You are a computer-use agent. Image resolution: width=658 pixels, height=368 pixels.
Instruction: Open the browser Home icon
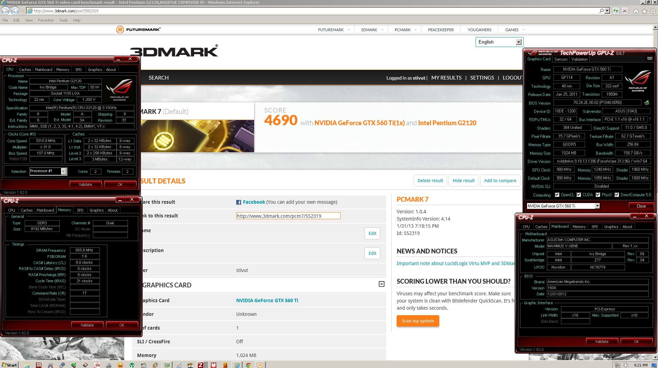[x=636, y=11]
